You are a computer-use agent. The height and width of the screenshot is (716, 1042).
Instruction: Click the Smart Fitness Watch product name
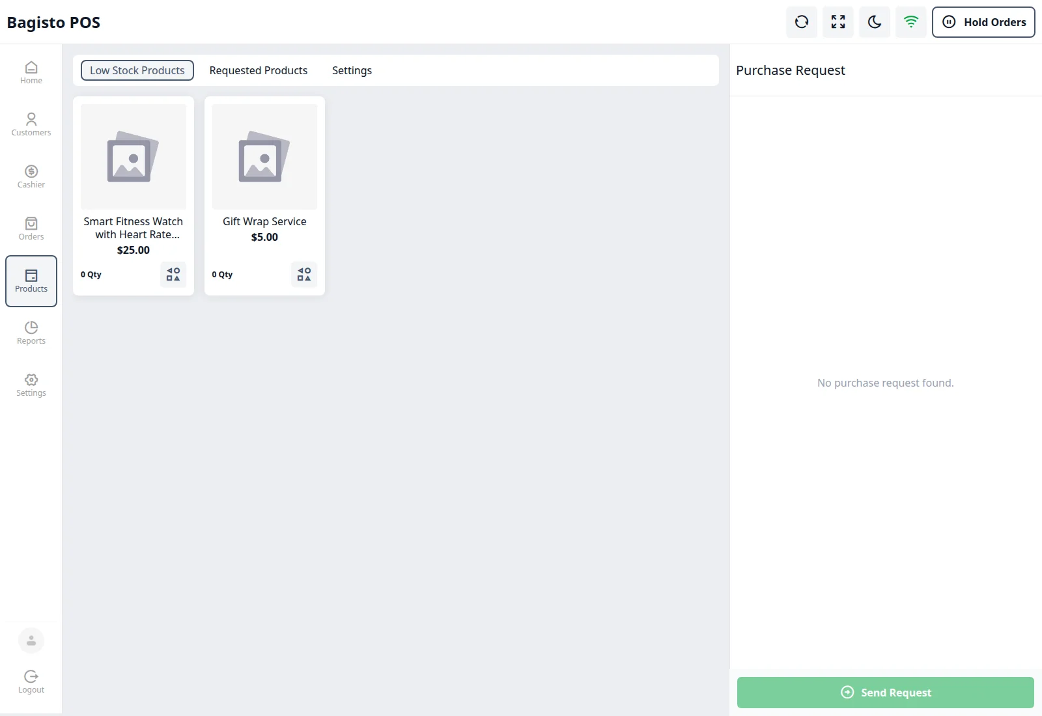pyautogui.click(x=134, y=228)
